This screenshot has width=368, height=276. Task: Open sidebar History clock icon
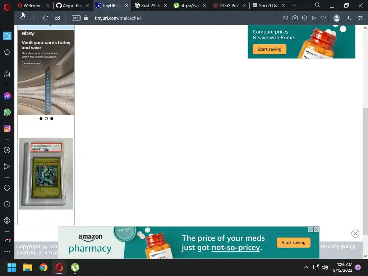(x=7, y=204)
